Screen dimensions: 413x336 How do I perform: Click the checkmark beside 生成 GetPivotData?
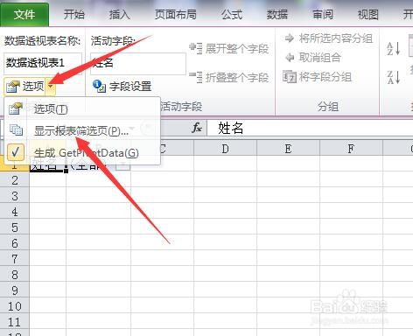click(x=16, y=152)
